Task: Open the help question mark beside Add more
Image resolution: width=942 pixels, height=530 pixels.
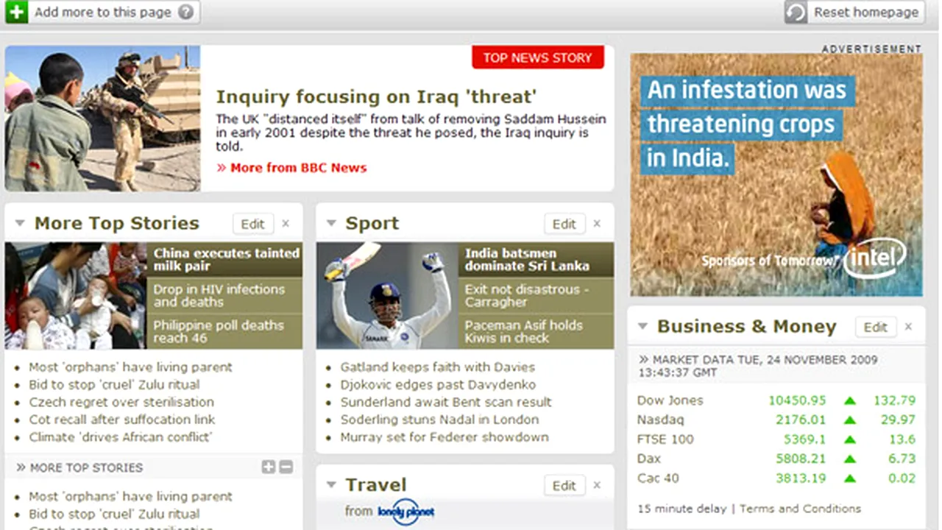Action: (x=186, y=12)
